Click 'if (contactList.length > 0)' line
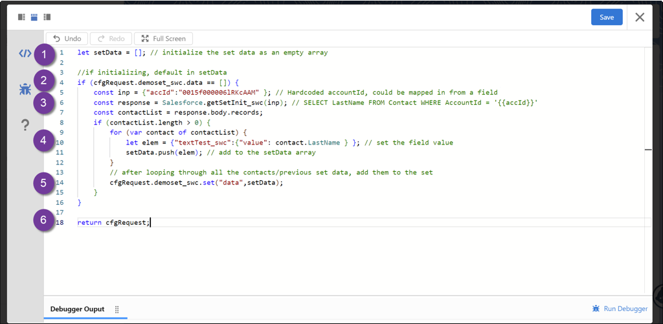The height and width of the screenshot is (324, 663). (152, 122)
